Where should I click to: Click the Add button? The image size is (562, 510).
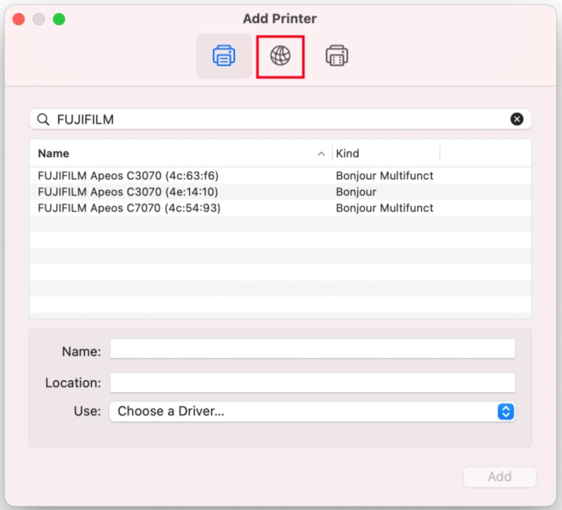(x=500, y=476)
